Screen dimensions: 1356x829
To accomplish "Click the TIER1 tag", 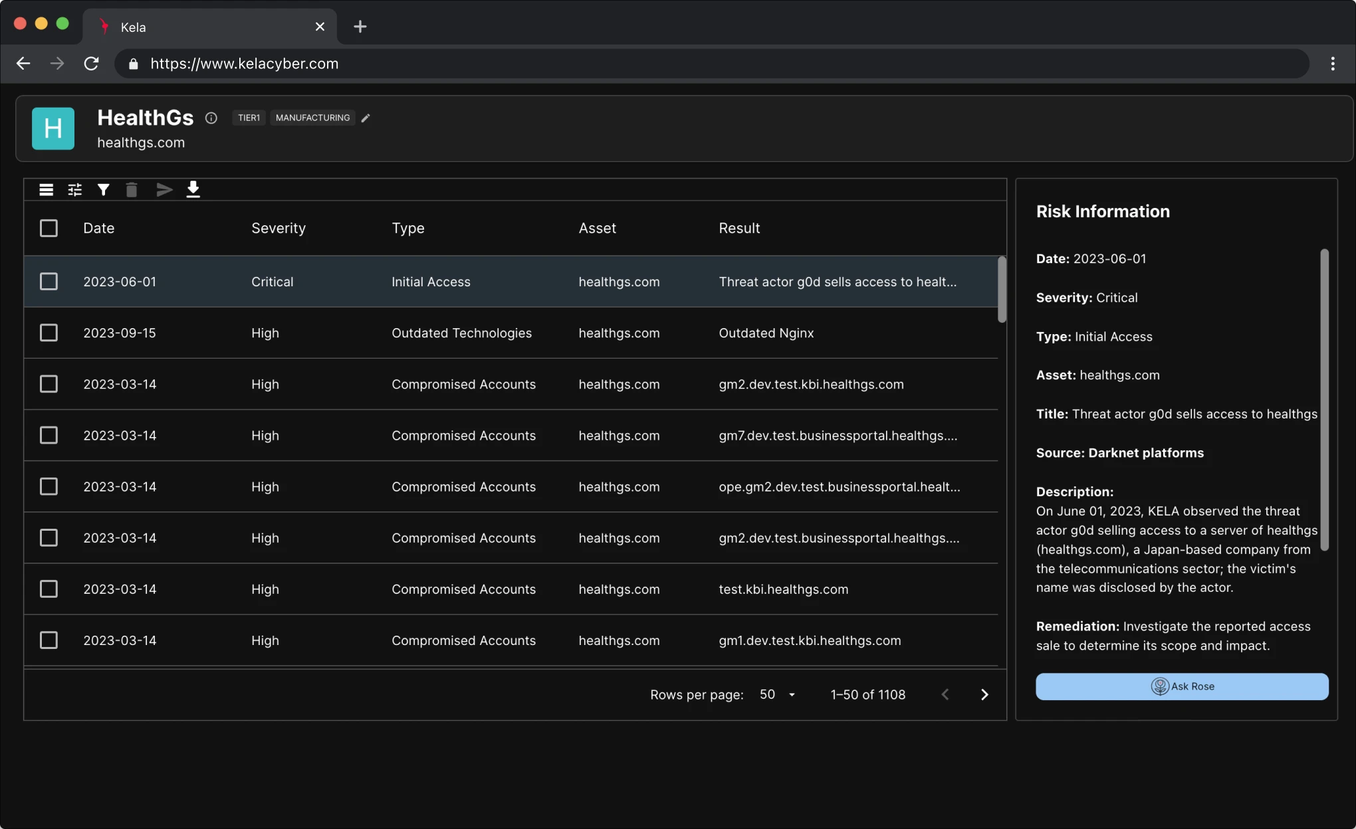I will pyautogui.click(x=249, y=118).
